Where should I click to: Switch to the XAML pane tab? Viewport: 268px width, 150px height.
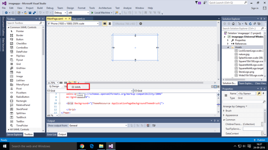point(76,87)
